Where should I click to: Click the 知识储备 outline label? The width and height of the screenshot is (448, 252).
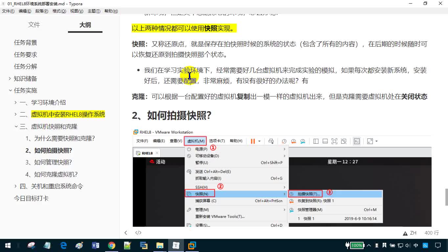[x=25, y=78]
